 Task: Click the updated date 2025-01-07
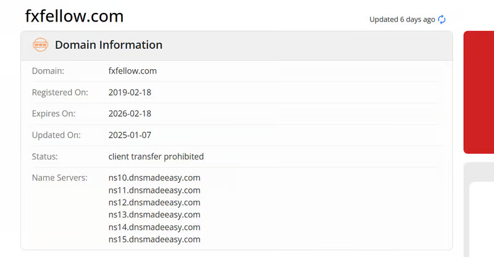130,135
